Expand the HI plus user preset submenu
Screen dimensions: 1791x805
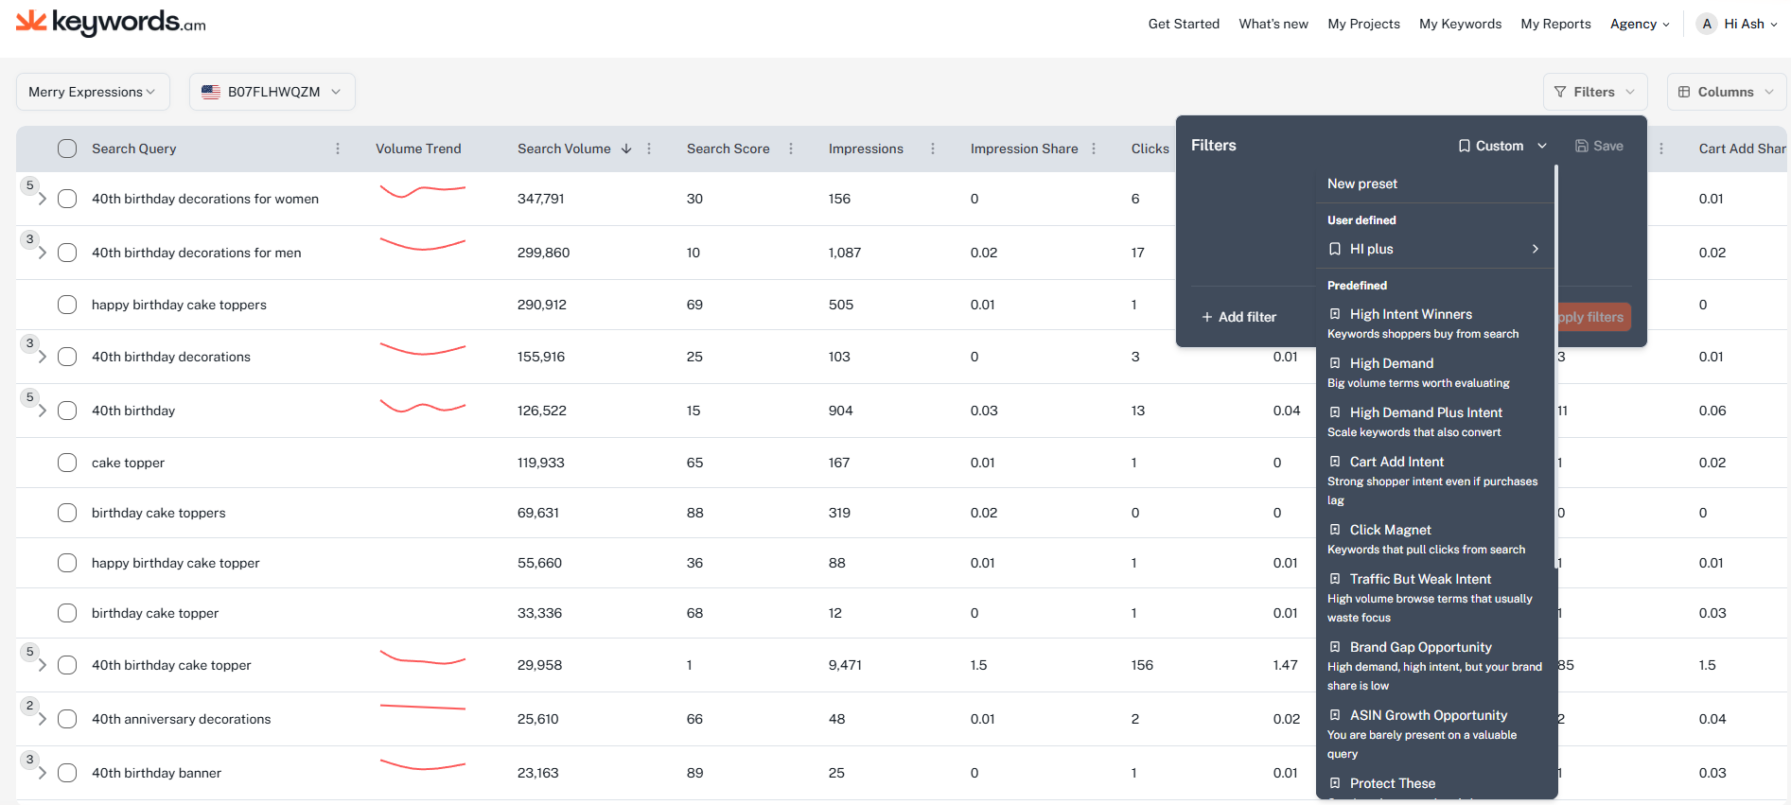click(1535, 249)
